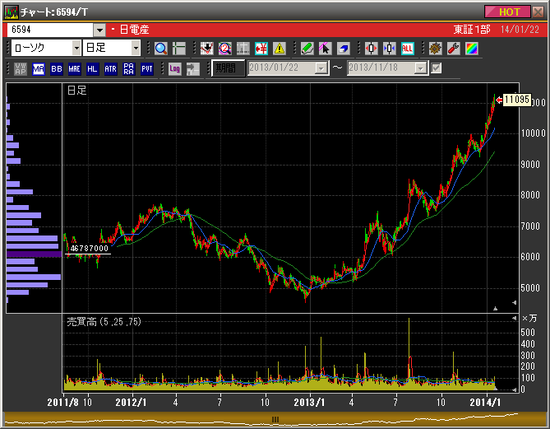Click the HOT button in title bar
Screen dimensions: 550x429
coord(509,12)
